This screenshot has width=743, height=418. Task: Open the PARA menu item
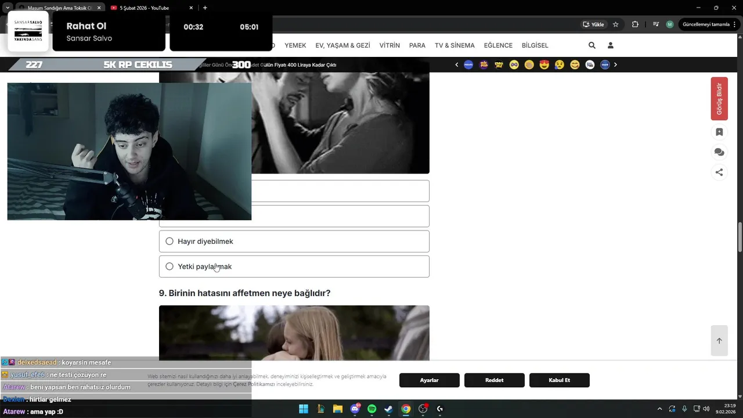[x=417, y=45]
